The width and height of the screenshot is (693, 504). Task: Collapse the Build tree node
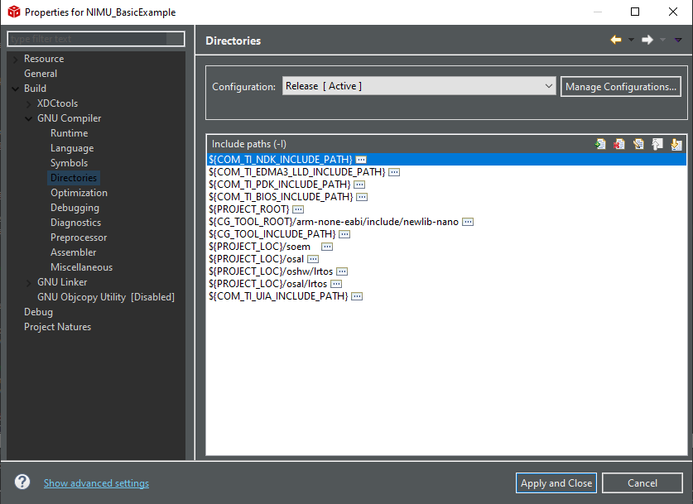coord(16,89)
